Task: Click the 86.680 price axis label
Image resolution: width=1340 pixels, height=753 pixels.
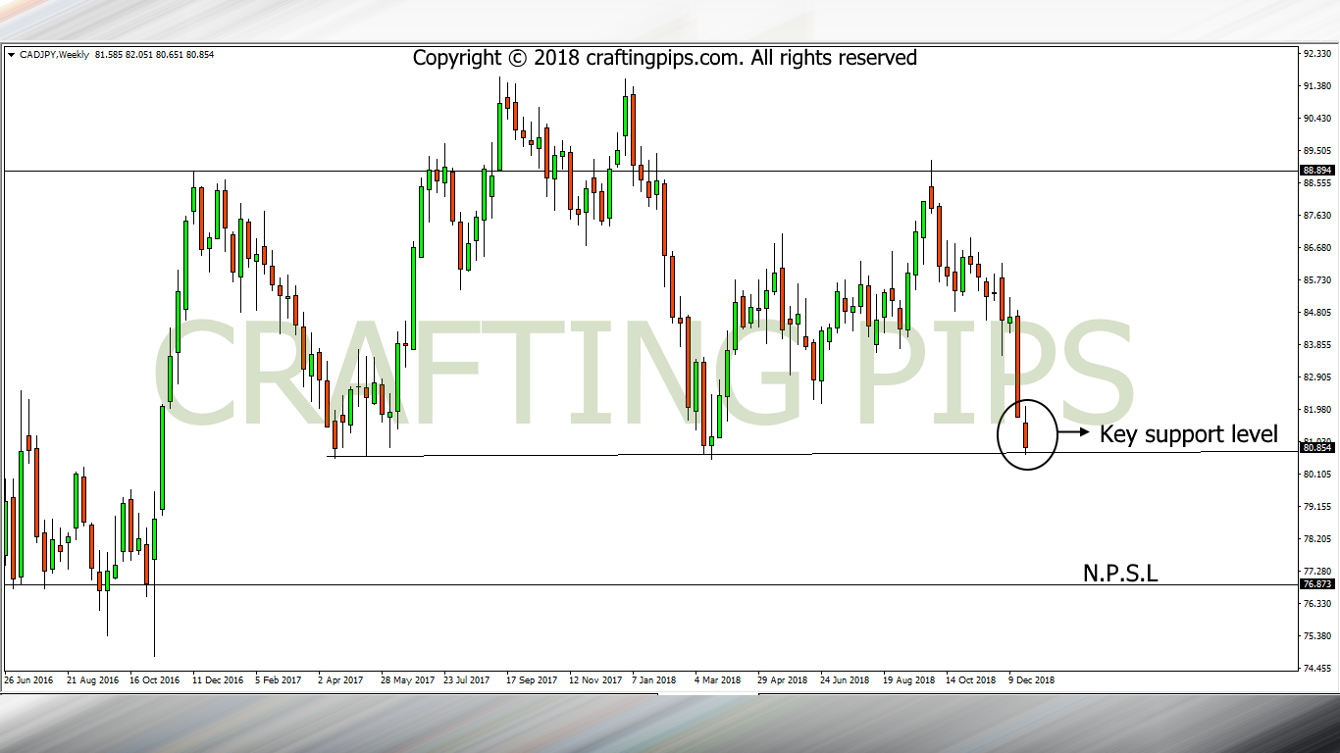Action: coord(1316,248)
